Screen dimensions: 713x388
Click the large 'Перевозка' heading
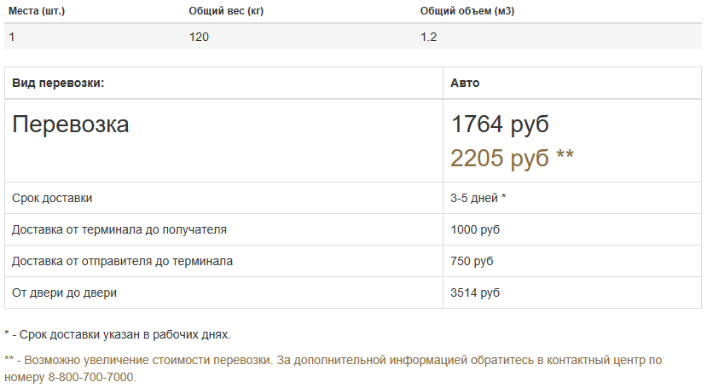71,125
